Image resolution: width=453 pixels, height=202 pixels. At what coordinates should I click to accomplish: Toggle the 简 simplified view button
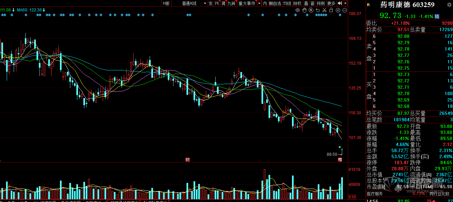tap(223, 3)
